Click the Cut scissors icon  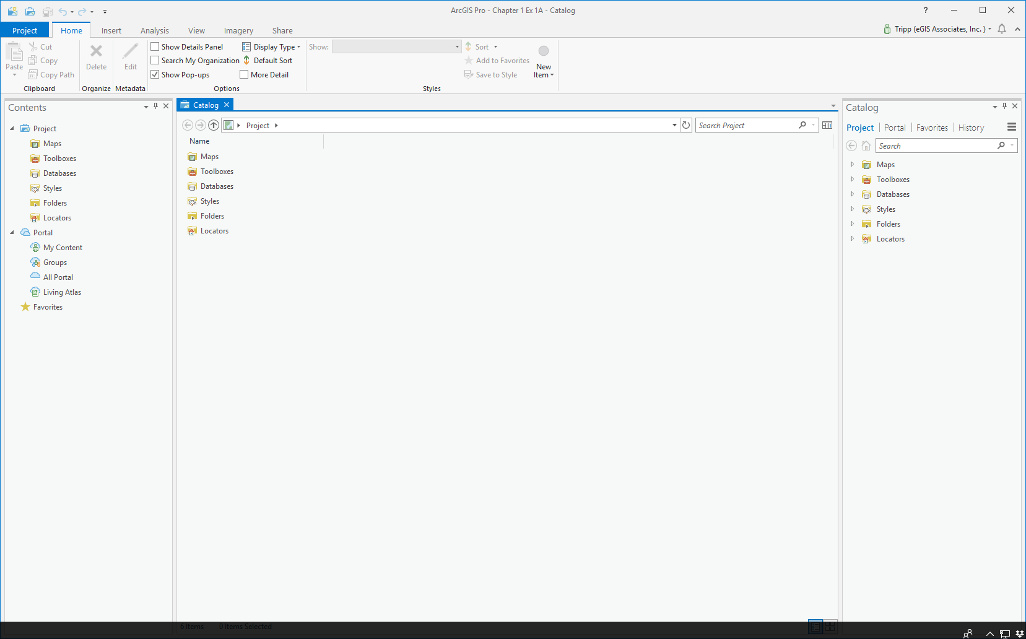point(33,46)
